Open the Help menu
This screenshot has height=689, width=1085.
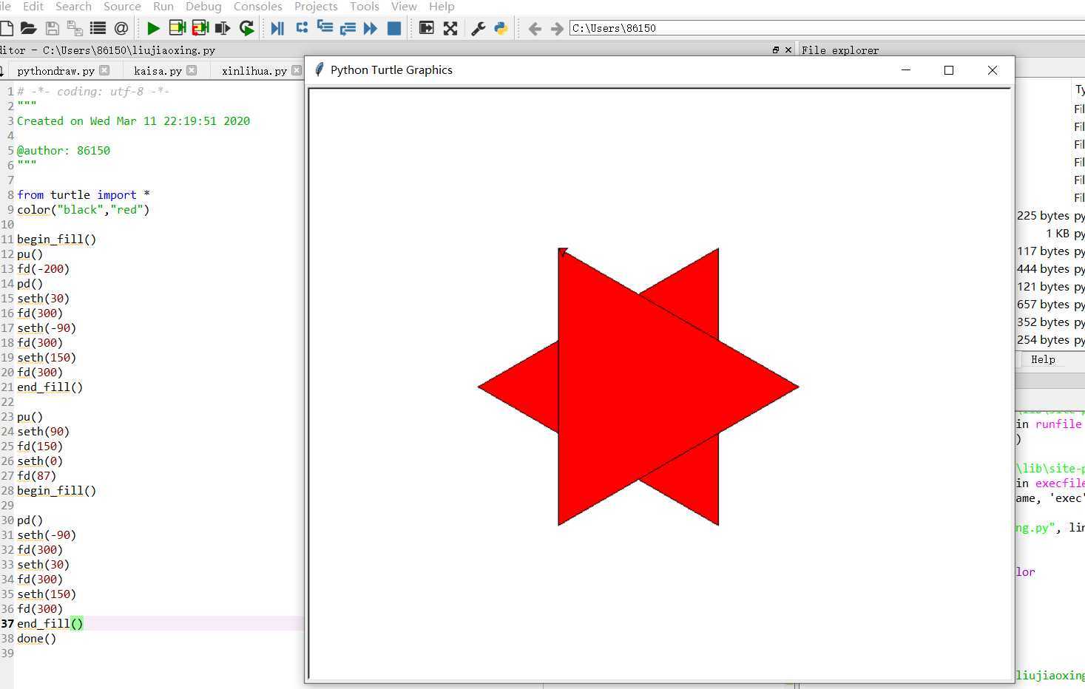[442, 7]
